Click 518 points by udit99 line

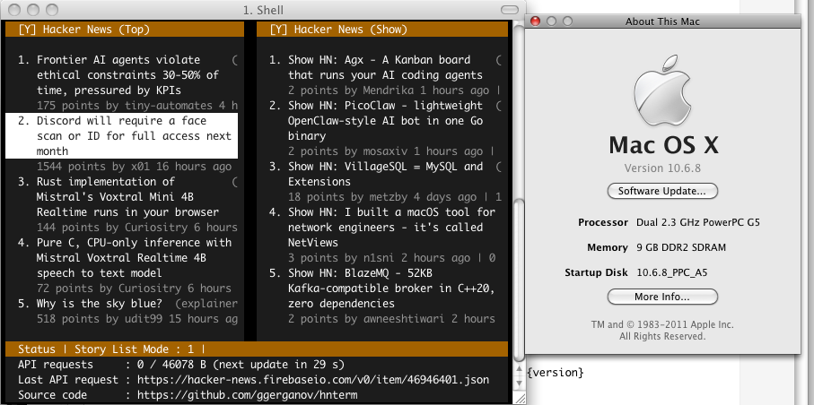click(137, 319)
